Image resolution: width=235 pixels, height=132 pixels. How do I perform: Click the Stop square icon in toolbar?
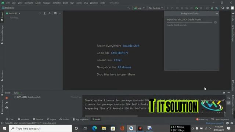click(x=201, y=8)
